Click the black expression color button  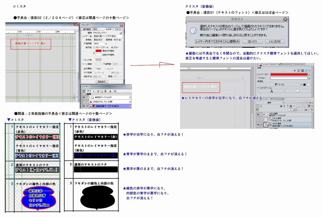click(304, 85)
